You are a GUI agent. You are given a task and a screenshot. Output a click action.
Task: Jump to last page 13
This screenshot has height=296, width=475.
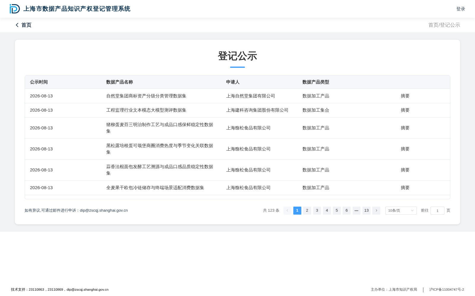coord(366,210)
